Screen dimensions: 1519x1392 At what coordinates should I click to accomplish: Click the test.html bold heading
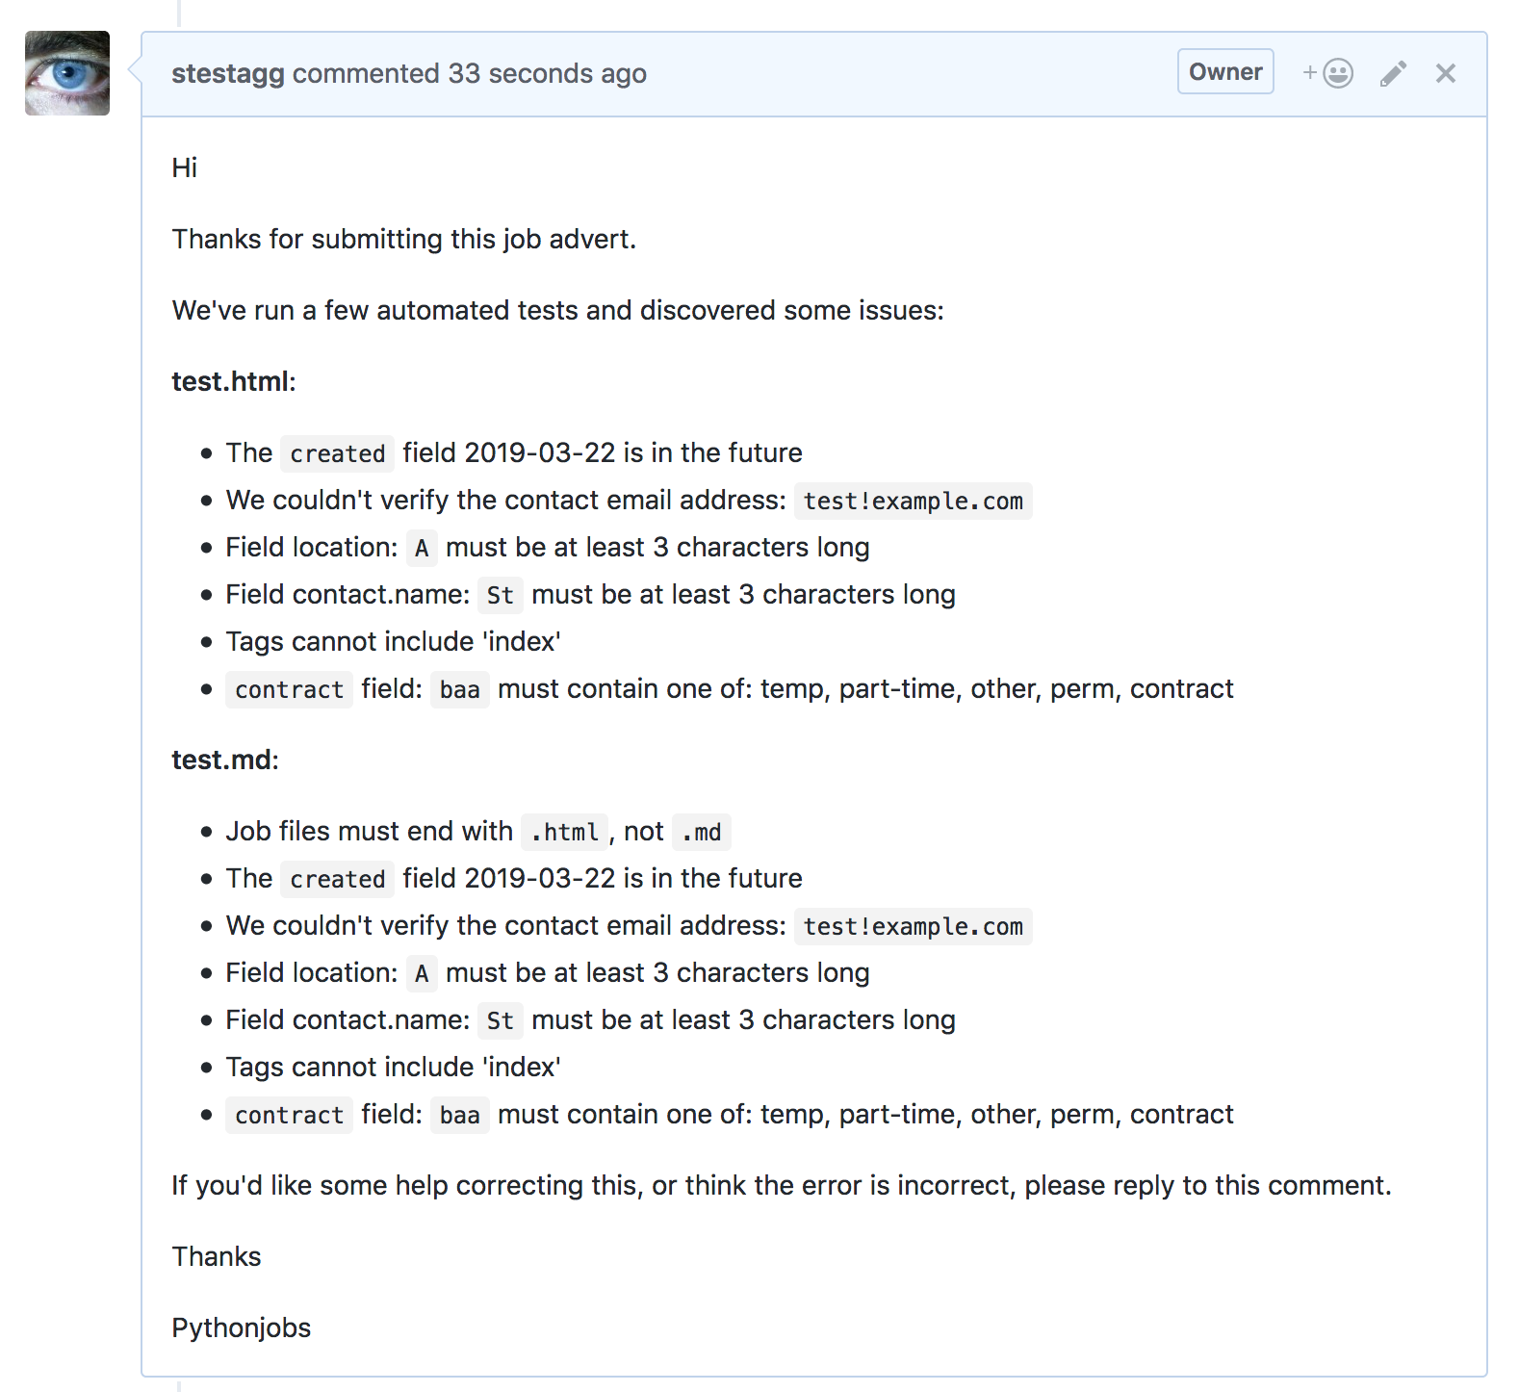click(x=230, y=381)
